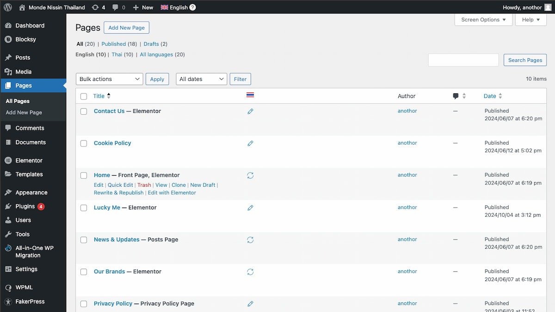This screenshot has height=312, width=555.
Task: Open Edit with Elementor for Home
Action: (172, 193)
